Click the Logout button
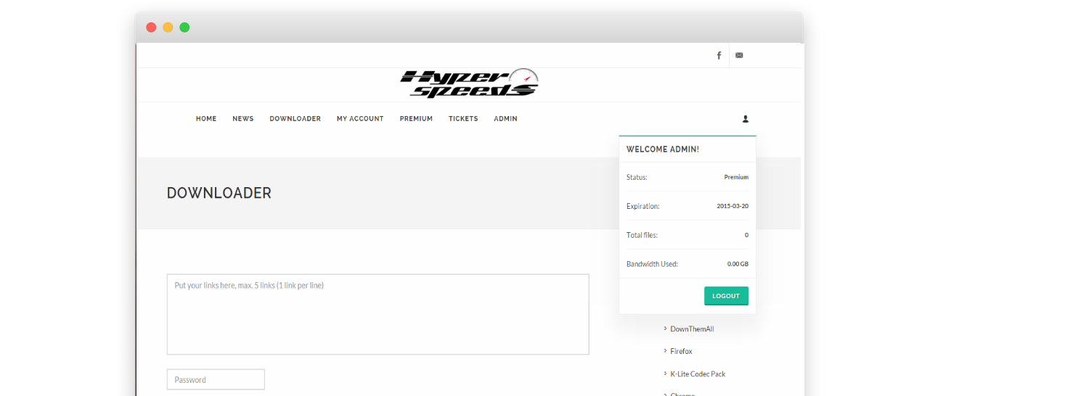1089x396 pixels. click(x=726, y=296)
